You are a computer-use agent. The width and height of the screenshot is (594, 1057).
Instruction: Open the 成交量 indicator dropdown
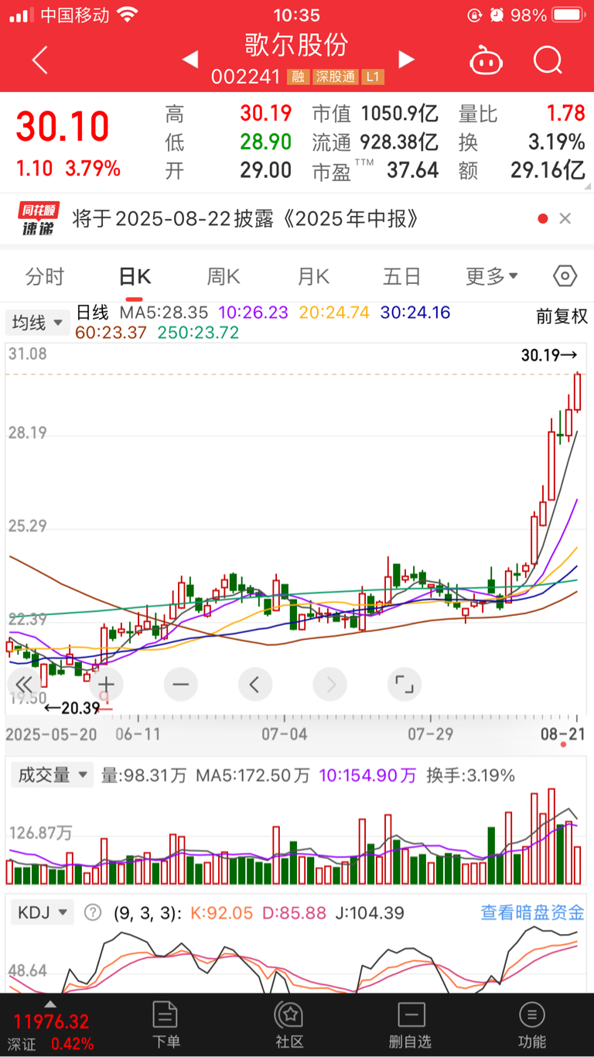(x=52, y=775)
